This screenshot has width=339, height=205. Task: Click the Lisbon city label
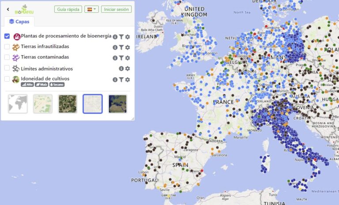tap(143, 172)
